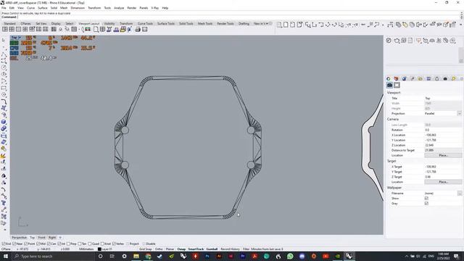
Task: Toggle the wallpaper Gray checkbox
Action: point(426,204)
